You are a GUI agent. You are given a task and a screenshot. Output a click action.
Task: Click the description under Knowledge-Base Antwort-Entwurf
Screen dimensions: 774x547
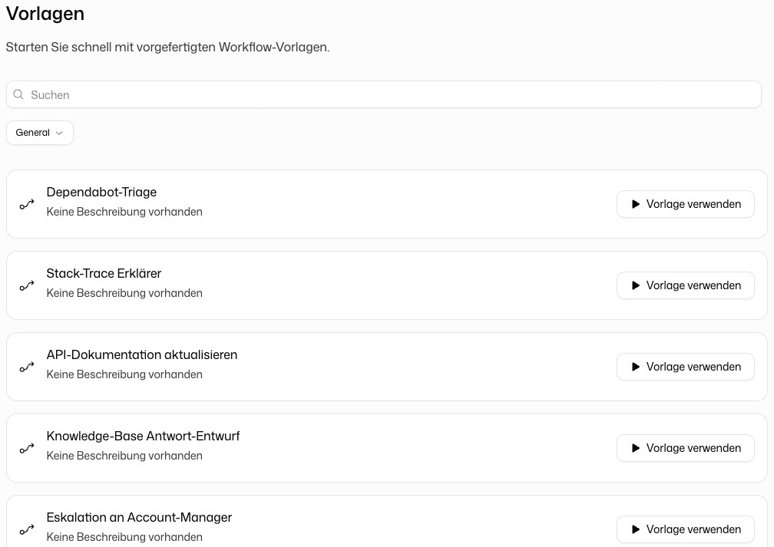point(124,456)
